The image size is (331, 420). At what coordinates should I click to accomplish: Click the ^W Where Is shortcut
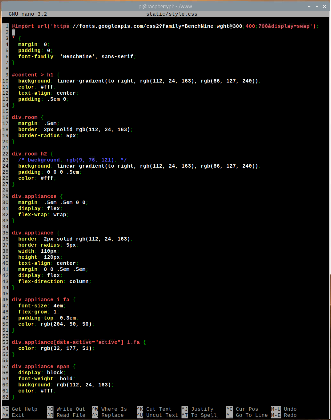(109, 409)
